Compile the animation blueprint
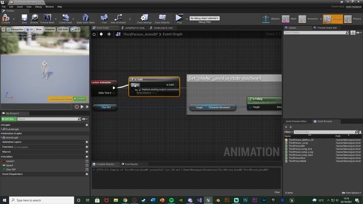 click(x=6, y=19)
